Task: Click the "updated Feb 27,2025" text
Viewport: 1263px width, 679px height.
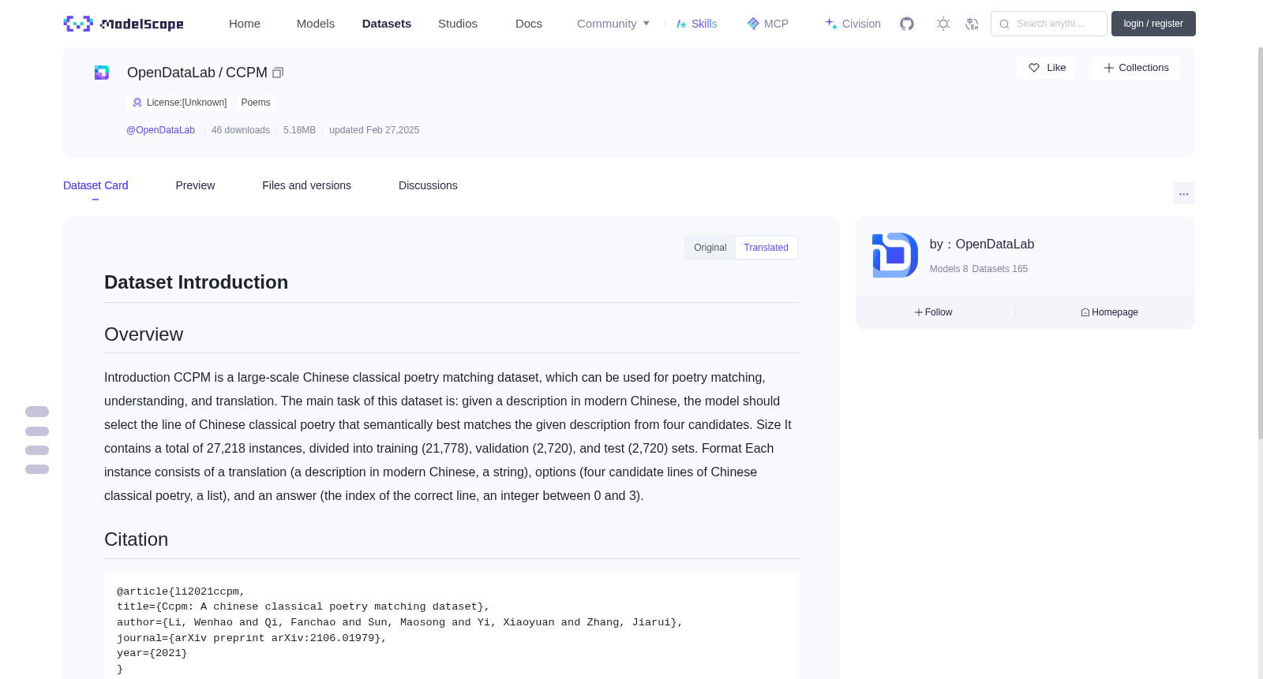Action: coord(374,130)
